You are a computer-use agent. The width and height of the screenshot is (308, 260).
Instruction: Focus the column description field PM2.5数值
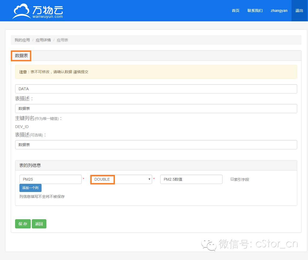(x=191, y=179)
